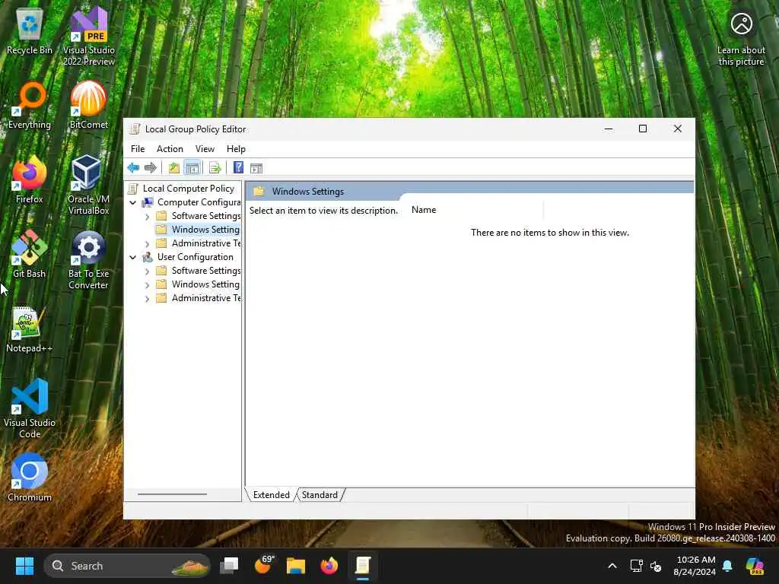Click the taskbar Search box
The image size is (779, 584).
coord(127,566)
